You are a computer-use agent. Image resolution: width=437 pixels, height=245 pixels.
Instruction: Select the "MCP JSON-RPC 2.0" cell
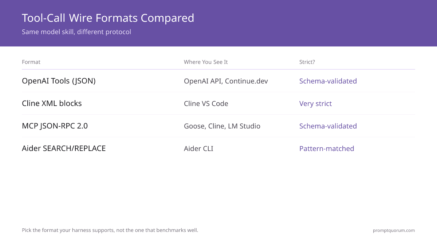[x=55, y=126]
